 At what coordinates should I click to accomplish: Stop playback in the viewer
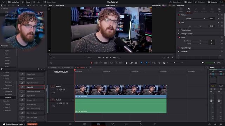[107, 57]
